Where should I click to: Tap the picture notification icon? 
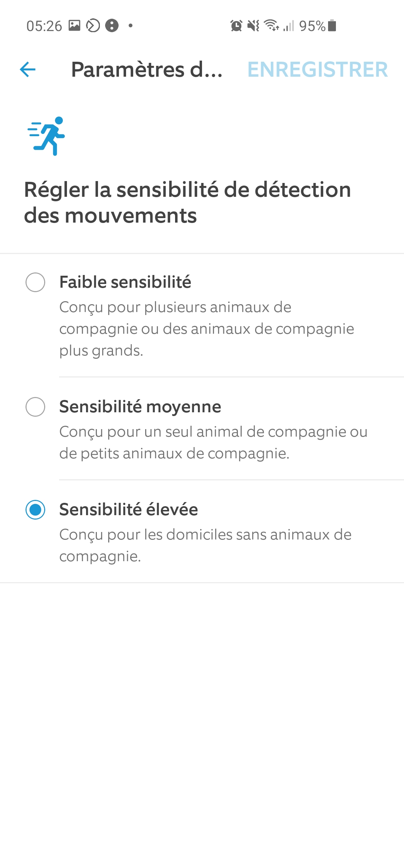coord(74,25)
